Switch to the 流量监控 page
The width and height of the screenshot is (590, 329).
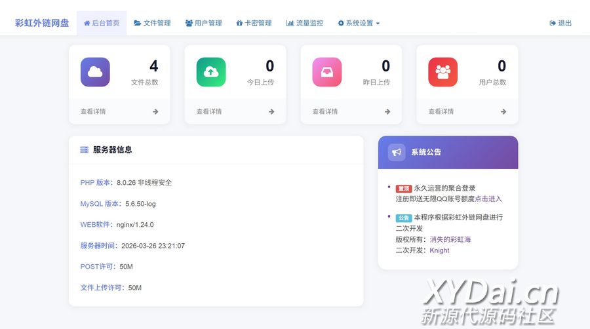(x=305, y=23)
